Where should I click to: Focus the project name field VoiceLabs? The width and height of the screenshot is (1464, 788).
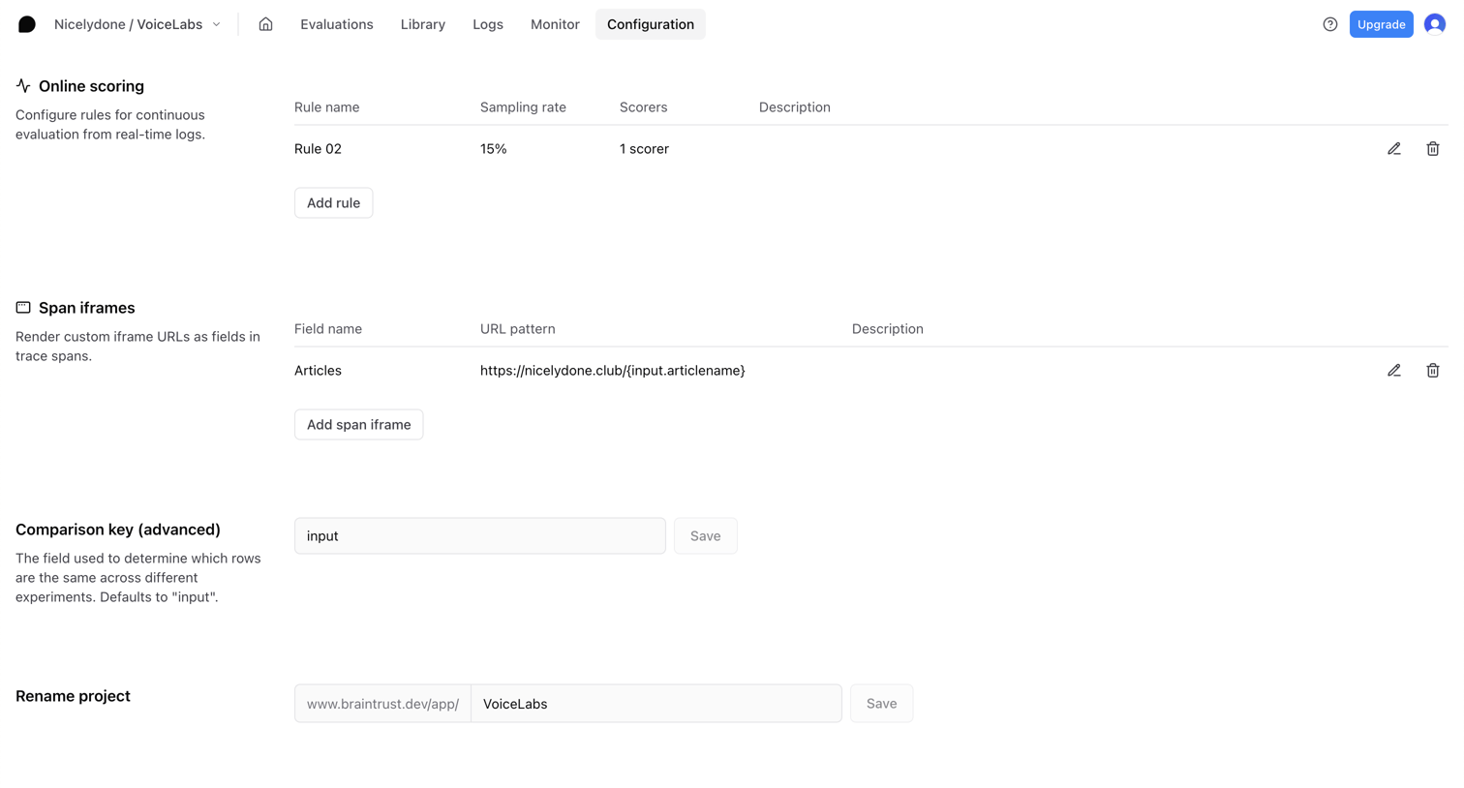(656, 704)
